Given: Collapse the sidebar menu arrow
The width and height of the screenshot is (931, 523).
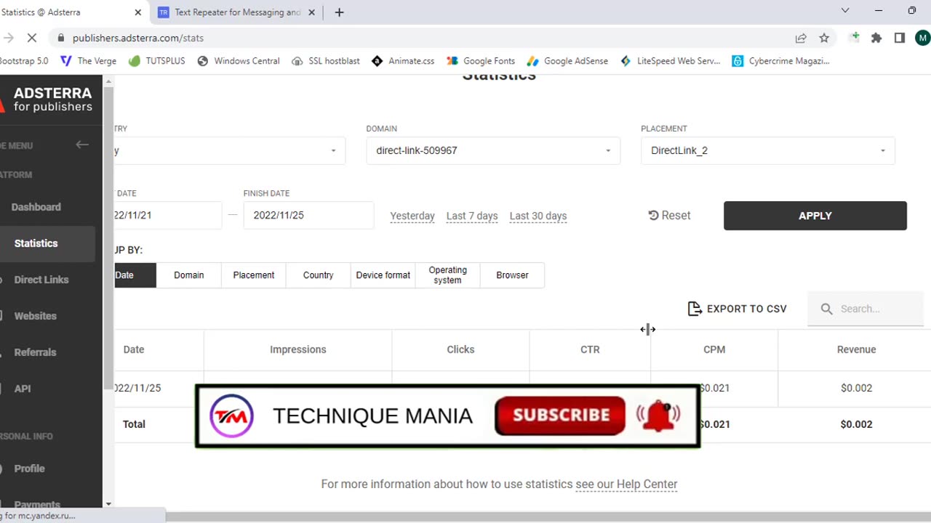Looking at the screenshot, I should (82, 145).
